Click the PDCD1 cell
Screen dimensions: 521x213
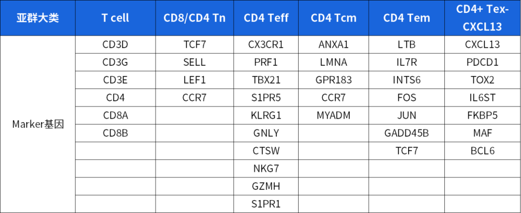pos(482,63)
